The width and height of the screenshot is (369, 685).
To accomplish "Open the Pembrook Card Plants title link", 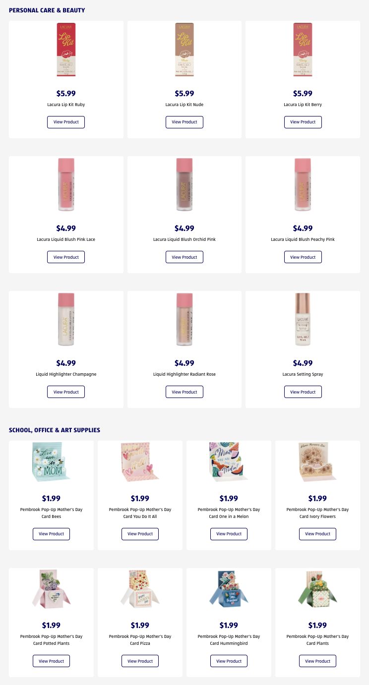I will pyautogui.click(x=317, y=640).
